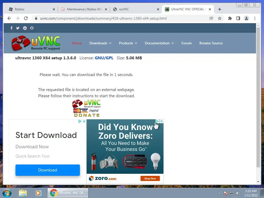
Task: Close the Roblox tab
Action: (x=54, y=9)
